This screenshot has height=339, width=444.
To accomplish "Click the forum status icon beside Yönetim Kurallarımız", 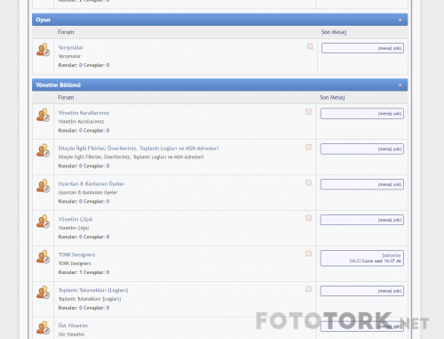I will [43, 115].
